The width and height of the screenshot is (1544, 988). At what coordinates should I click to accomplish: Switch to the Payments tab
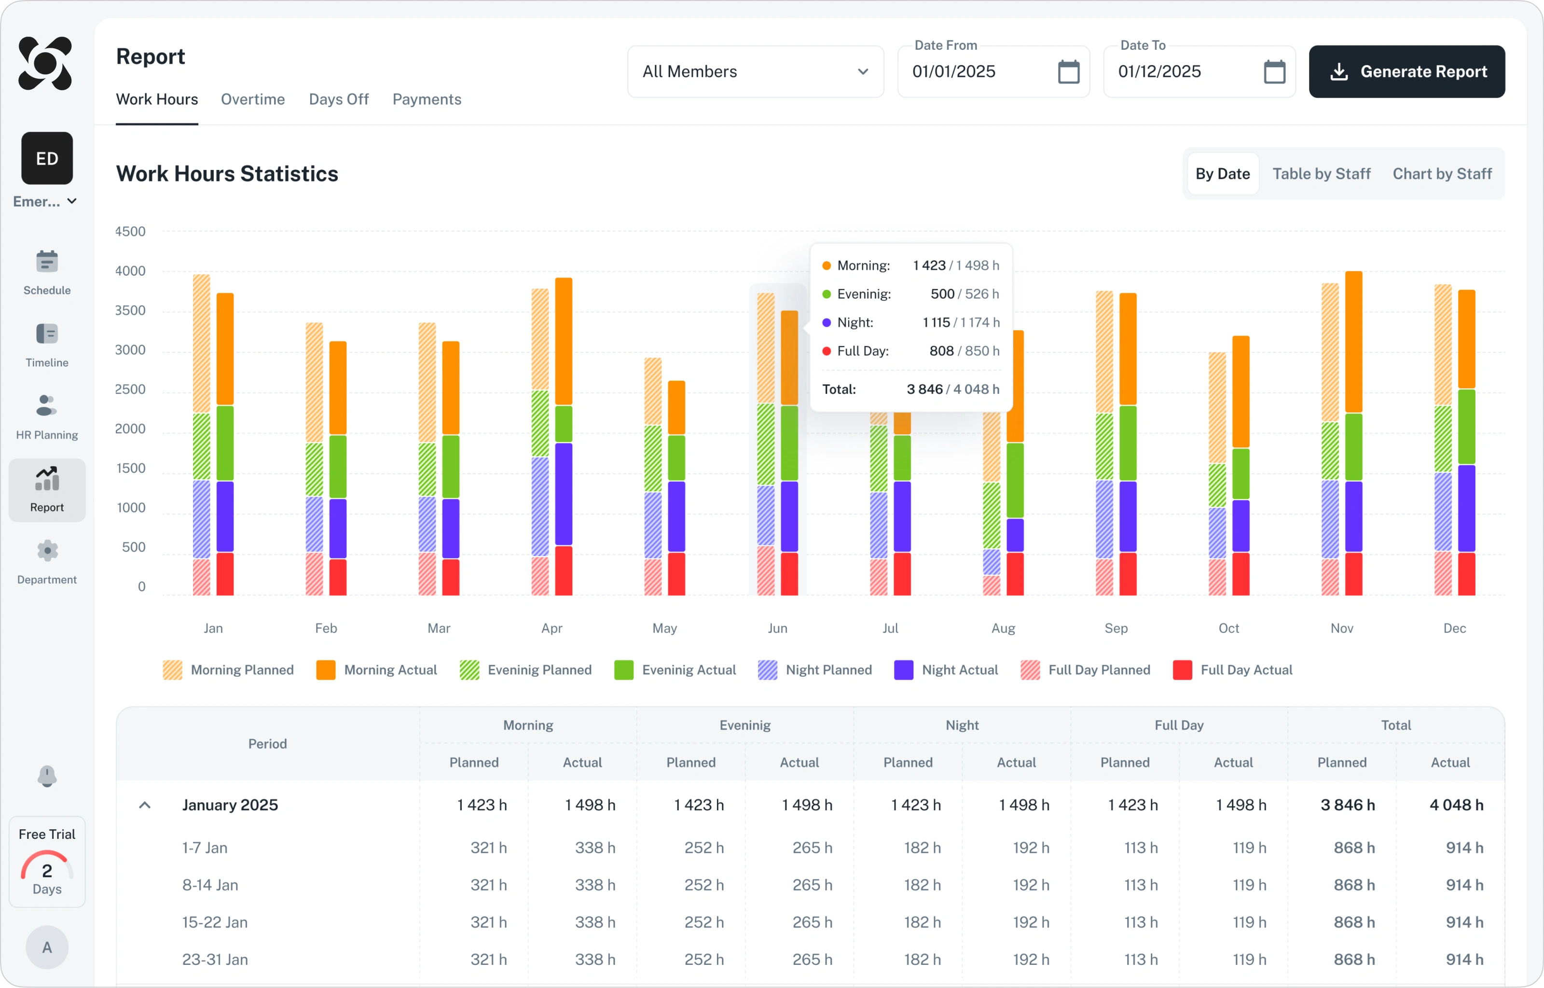click(427, 99)
